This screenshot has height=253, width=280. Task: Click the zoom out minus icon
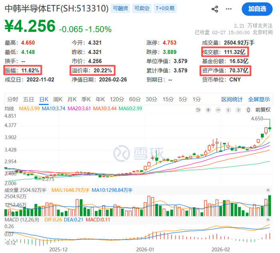point(218,110)
